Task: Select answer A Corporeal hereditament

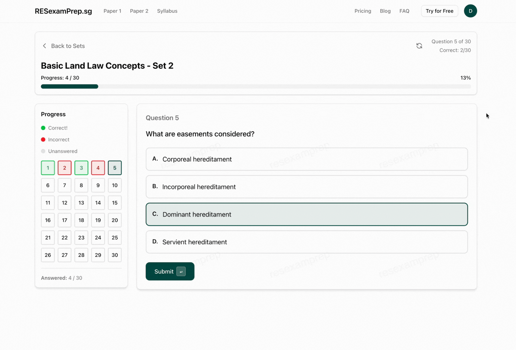Action: [x=306, y=159]
